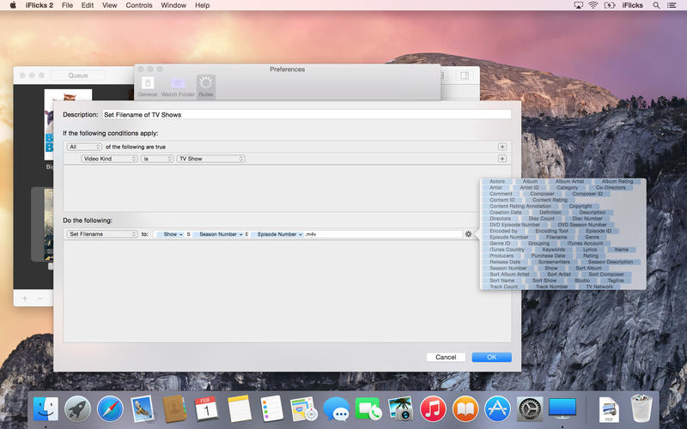This screenshot has height=429, width=687.
Task: Click the gear icon for filename tokens
Action: point(468,234)
